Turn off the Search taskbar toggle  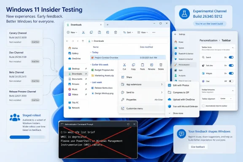coord(231,57)
